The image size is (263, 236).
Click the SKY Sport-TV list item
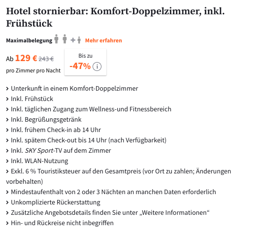(59, 151)
